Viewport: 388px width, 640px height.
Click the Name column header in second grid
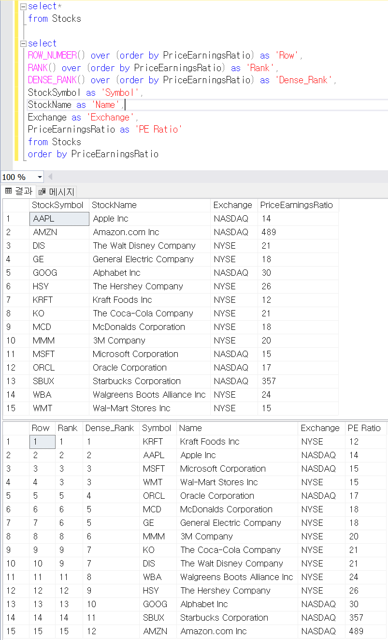coord(237,428)
